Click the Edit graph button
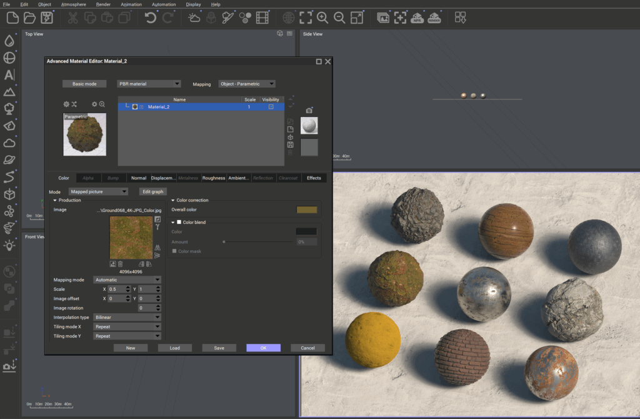 (152, 191)
